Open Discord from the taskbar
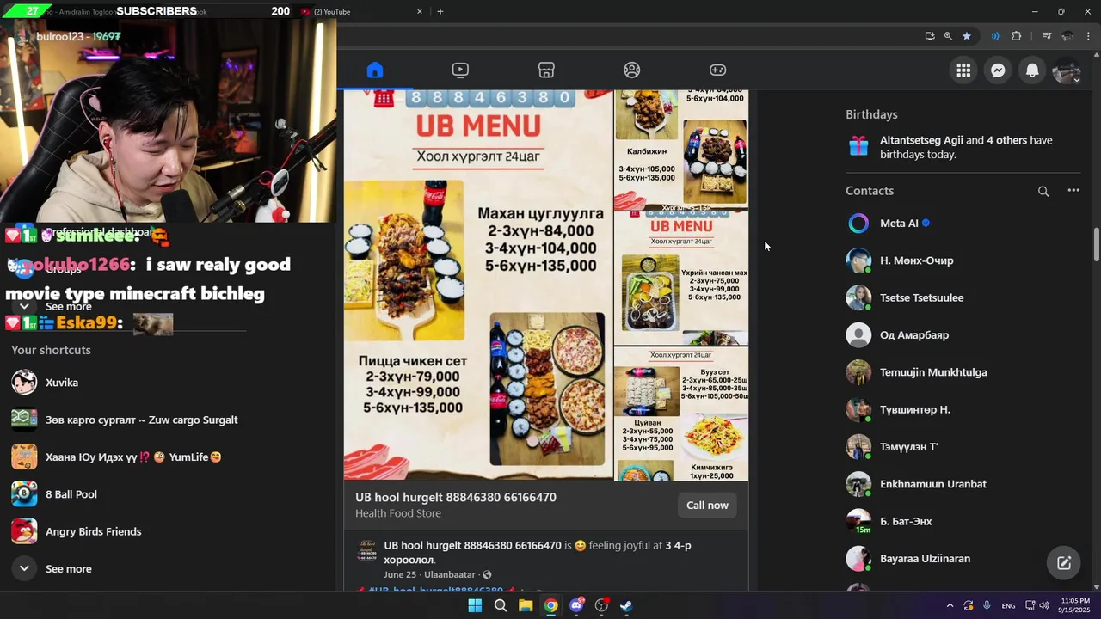 point(576,605)
